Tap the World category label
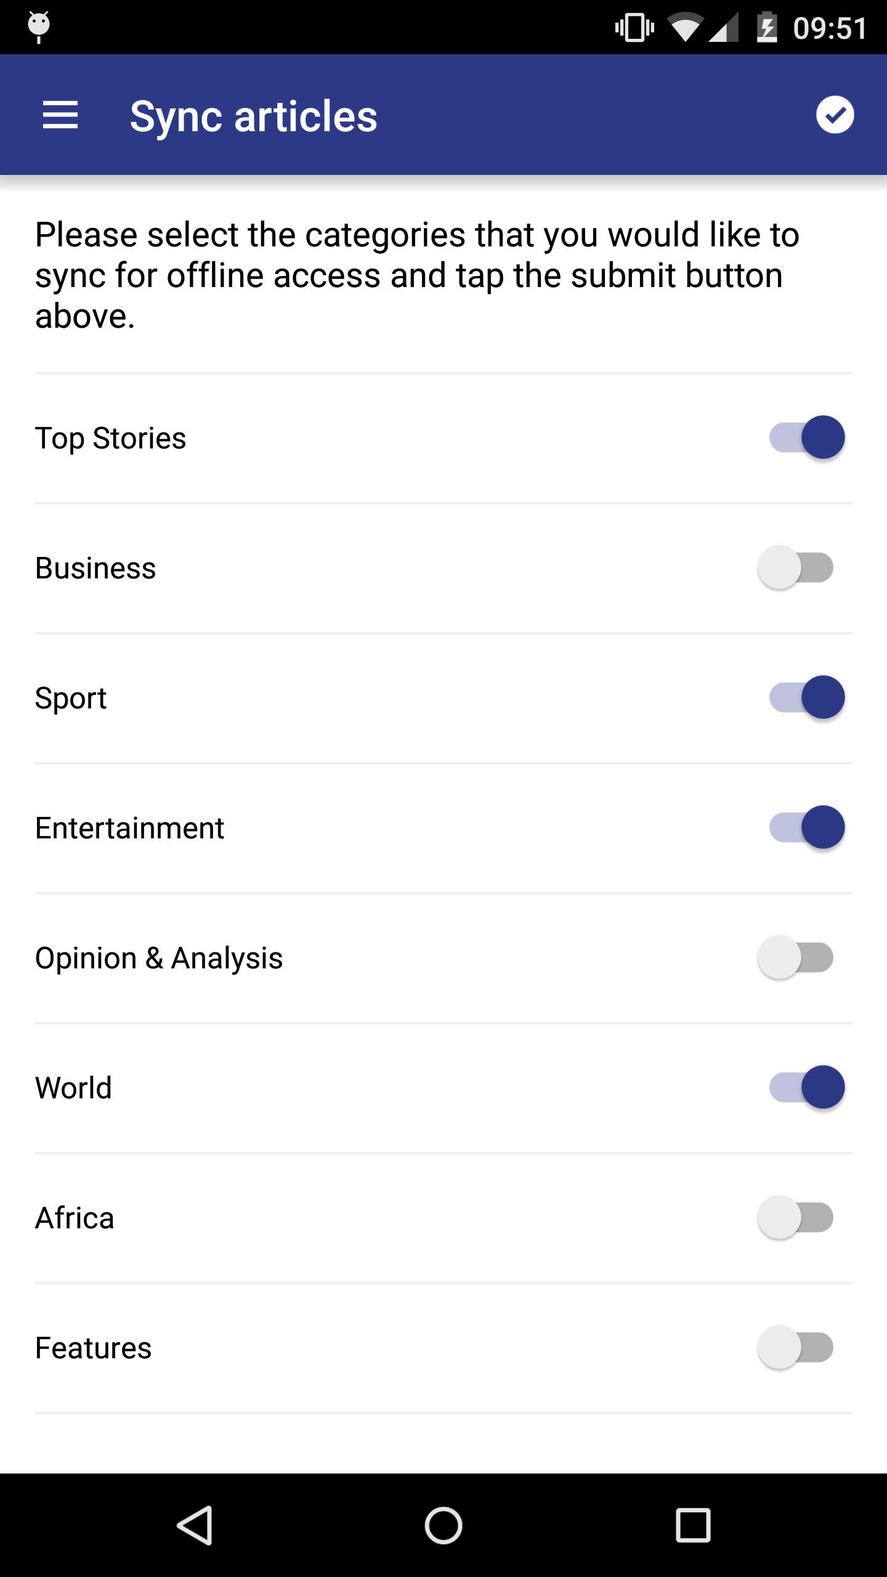The height and width of the screenshot is (1577, 887). (73, 1088)
